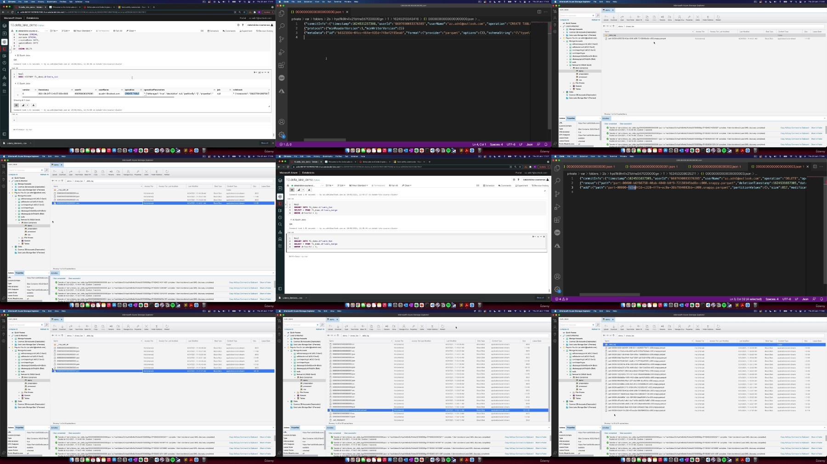Click the highlighted CREATE TABLE operation cell
The height and width of the screenshot is (464, 827).
coord(132,94)
